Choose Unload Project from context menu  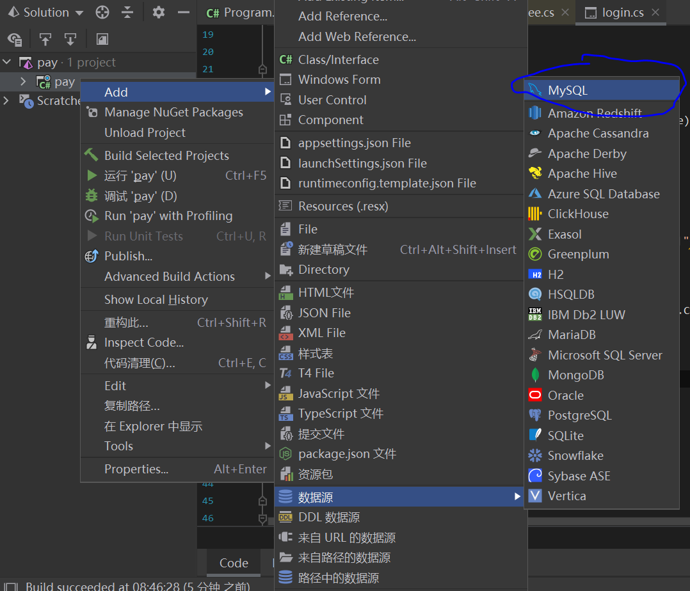coord(177,132)
